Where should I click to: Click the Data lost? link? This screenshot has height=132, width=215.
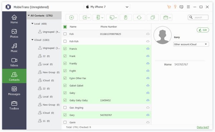(x=203, y=127)
